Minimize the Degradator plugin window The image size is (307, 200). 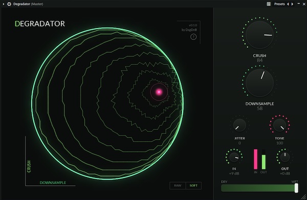click(299, 4)
